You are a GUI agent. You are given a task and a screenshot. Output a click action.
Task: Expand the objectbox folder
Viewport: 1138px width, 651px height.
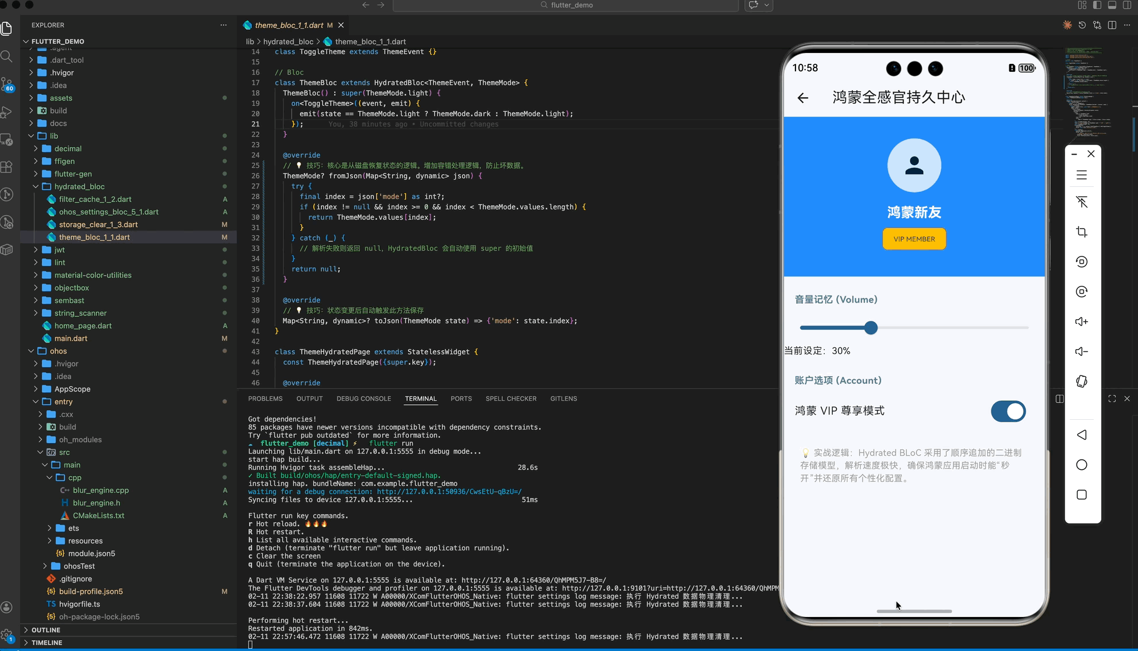click(71, 288)
